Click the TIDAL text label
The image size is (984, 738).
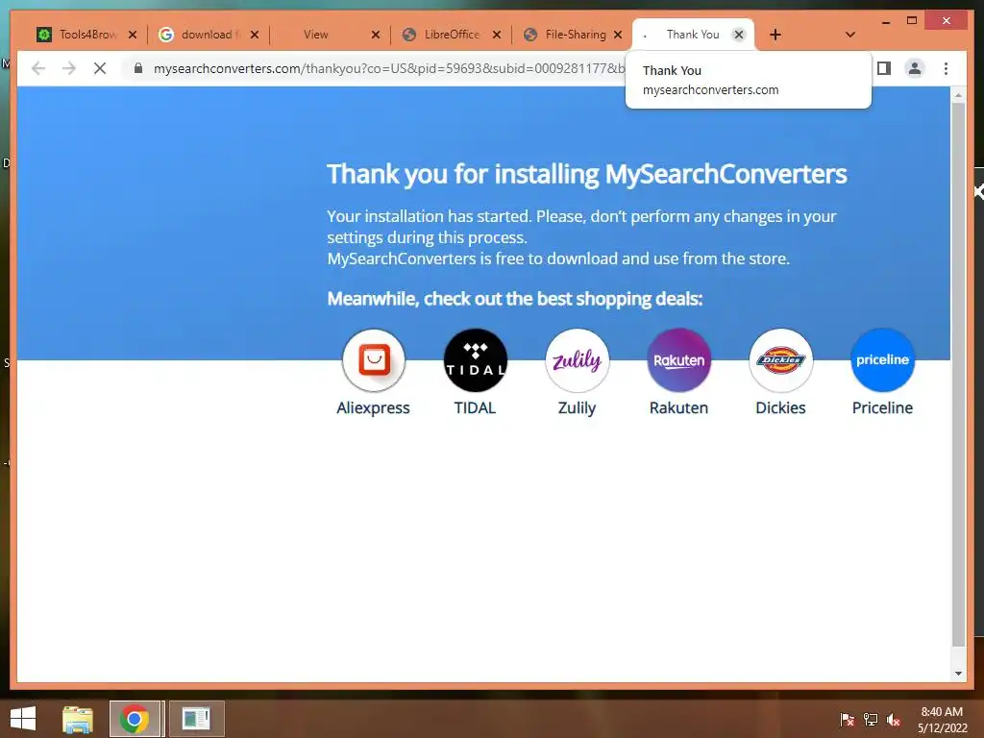(475, 407)
